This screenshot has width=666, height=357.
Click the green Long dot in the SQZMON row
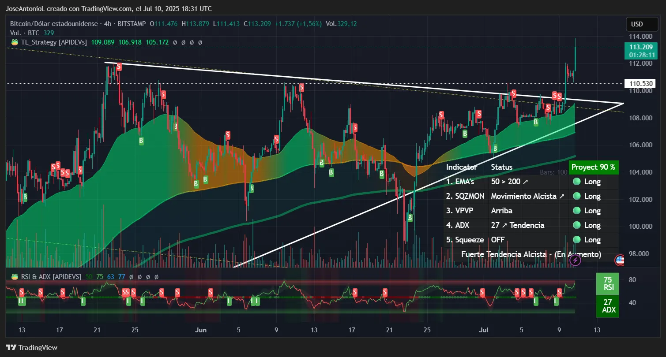coord(576,196)
